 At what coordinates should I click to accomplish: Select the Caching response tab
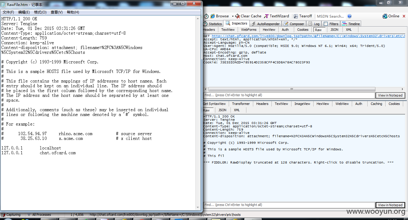point(376,104)
